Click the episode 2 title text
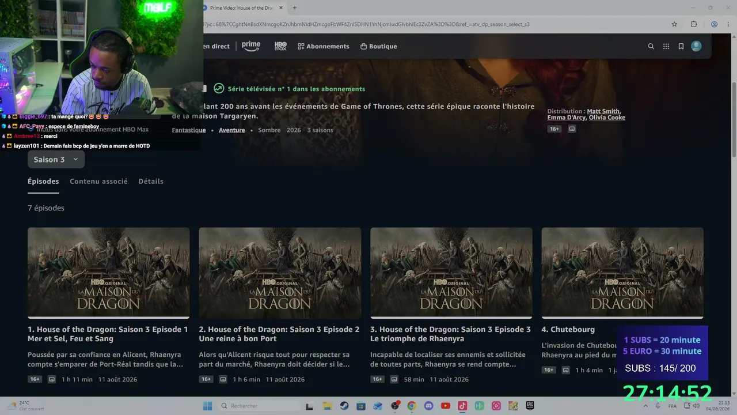Image resolution: width=737 pixels, height=415 pixels. click(279, 334)
